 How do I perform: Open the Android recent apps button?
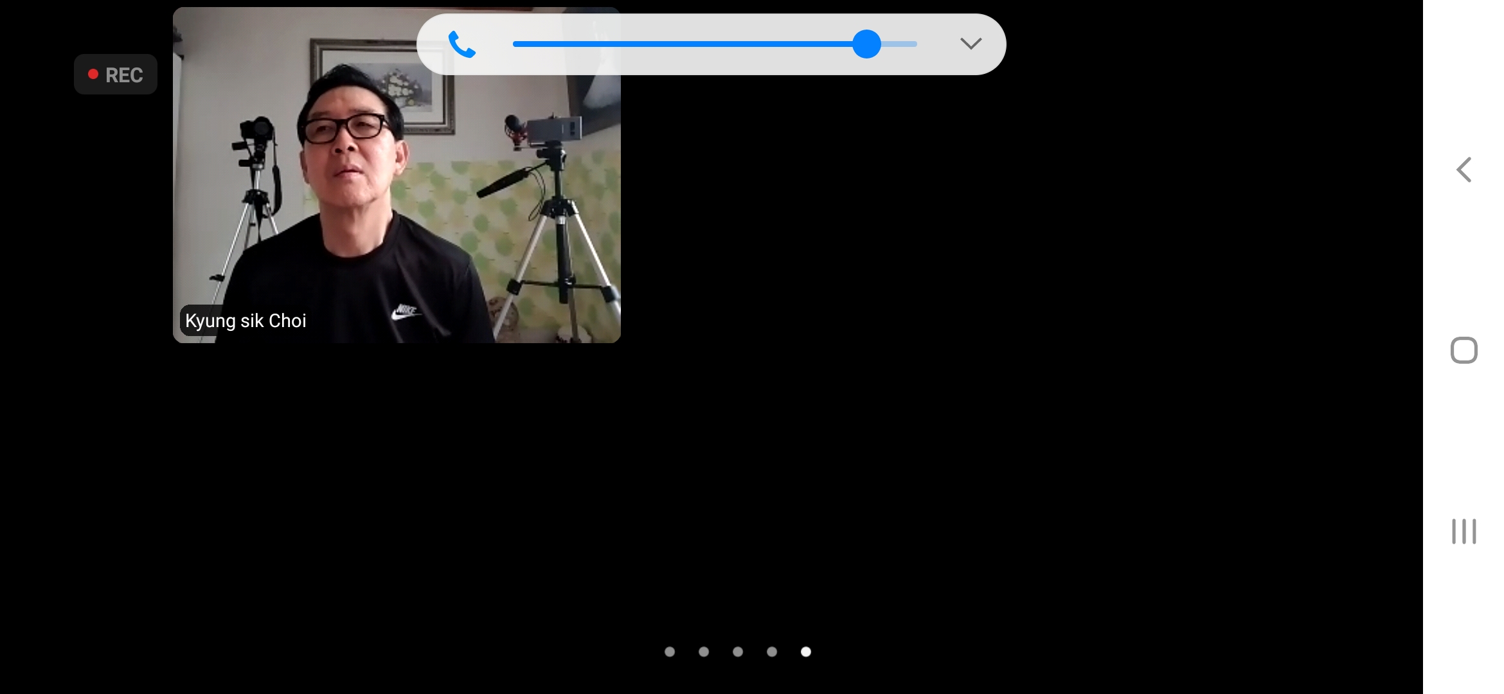1464,531
